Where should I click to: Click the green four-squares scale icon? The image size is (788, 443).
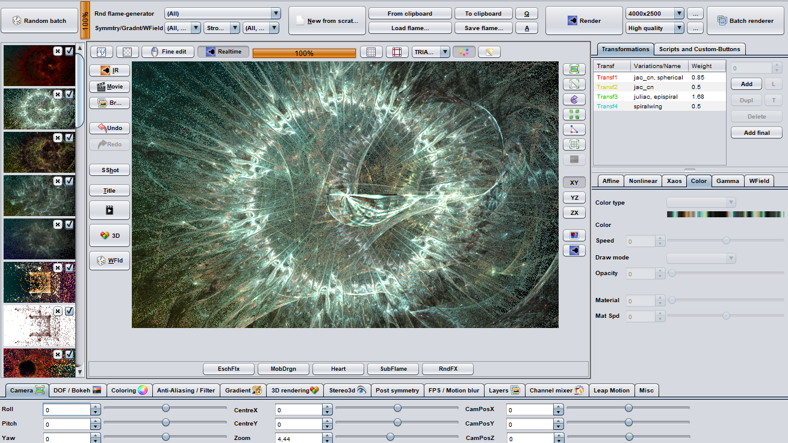[x=574, y=114]
